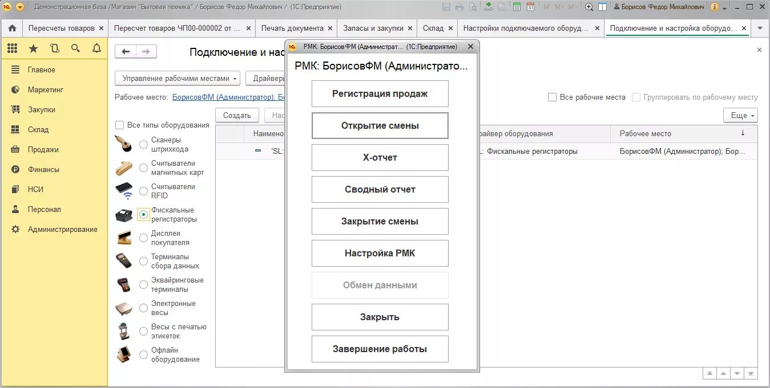
Task: Go to the home page tab icon
Action: point(12,28)
